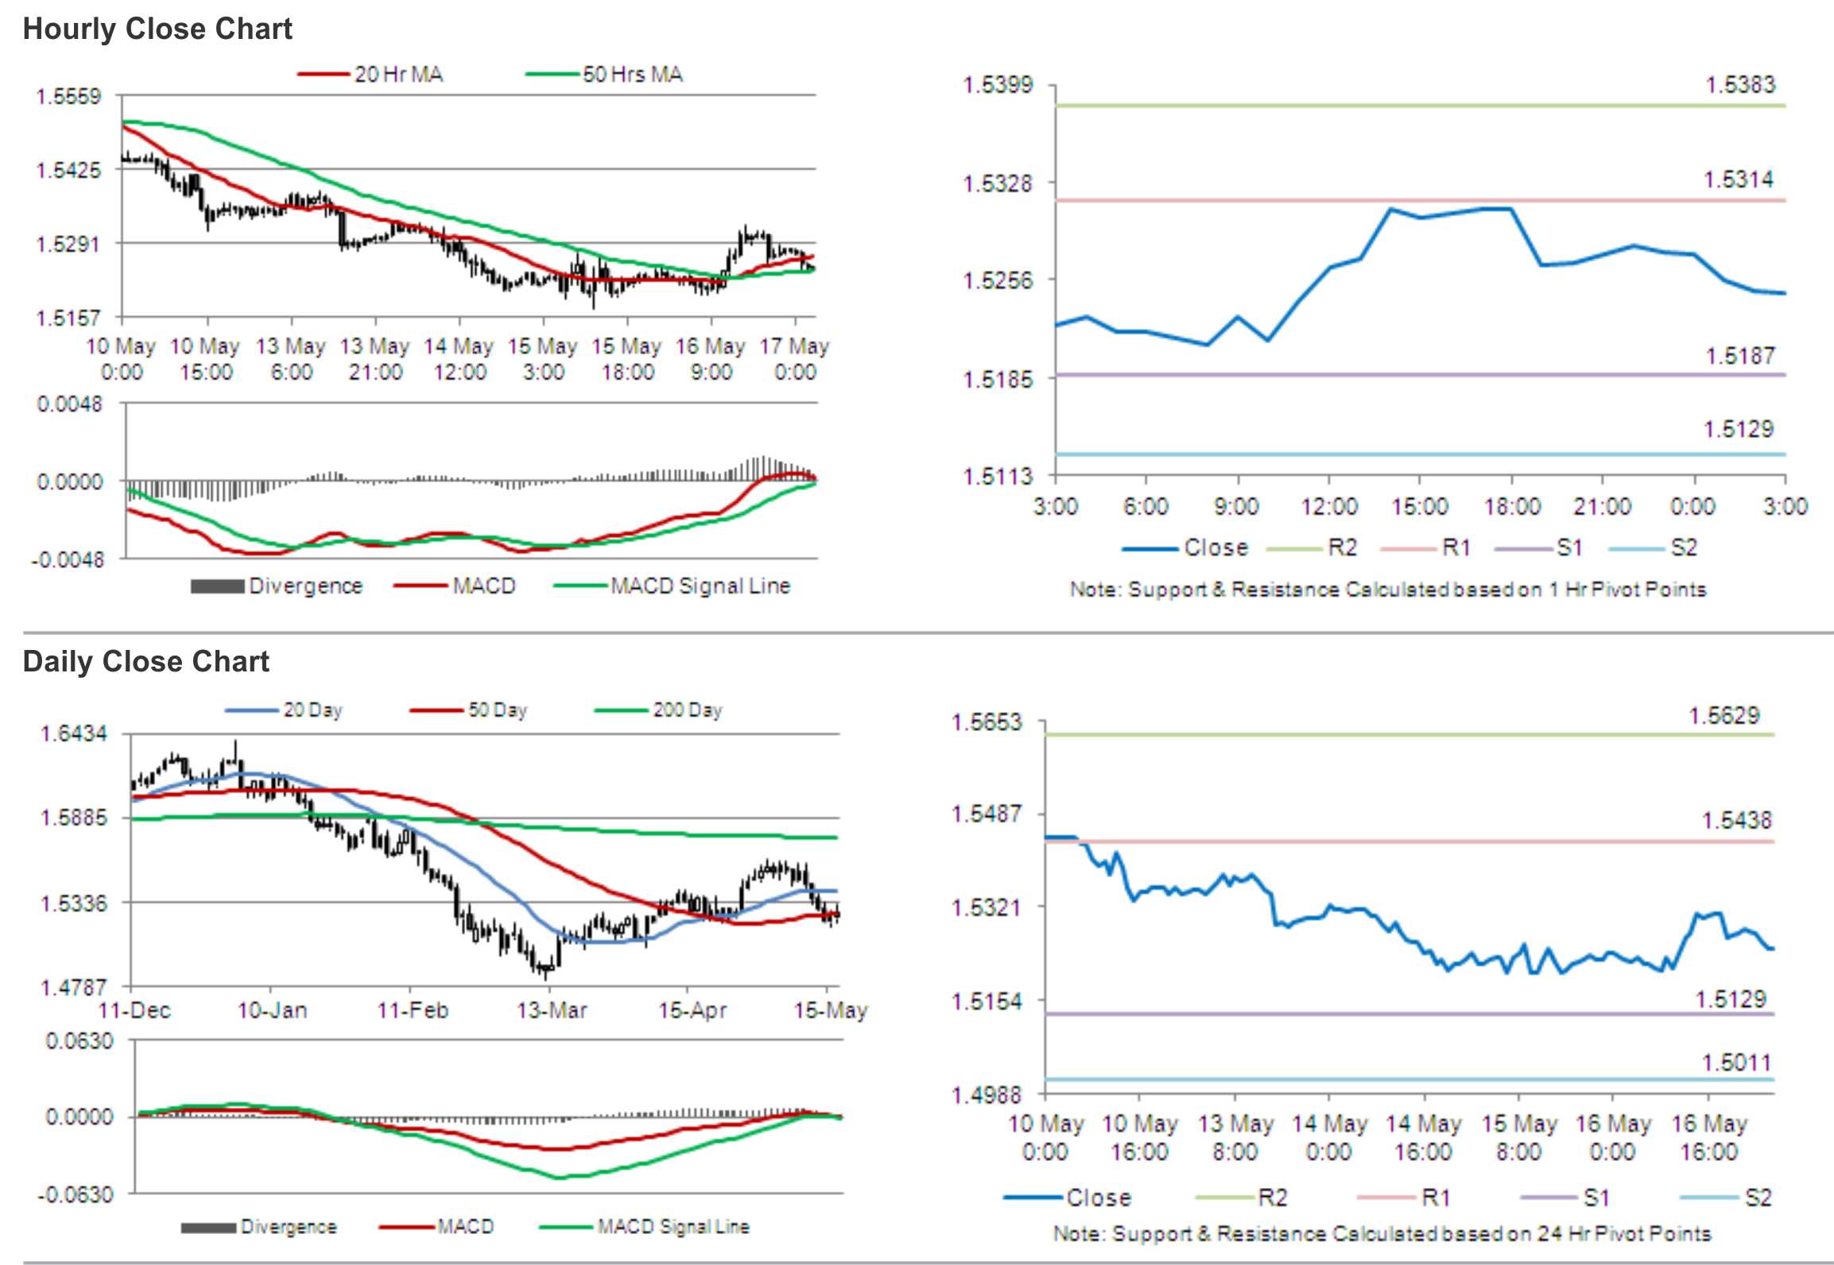
Task: Click the 1.5113 axis value
Action: [x=998, y=476]
